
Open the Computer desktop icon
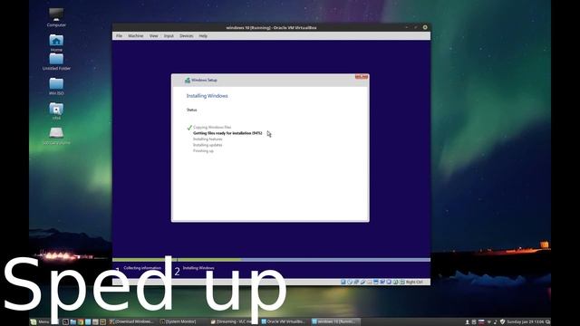click(56, 17)
